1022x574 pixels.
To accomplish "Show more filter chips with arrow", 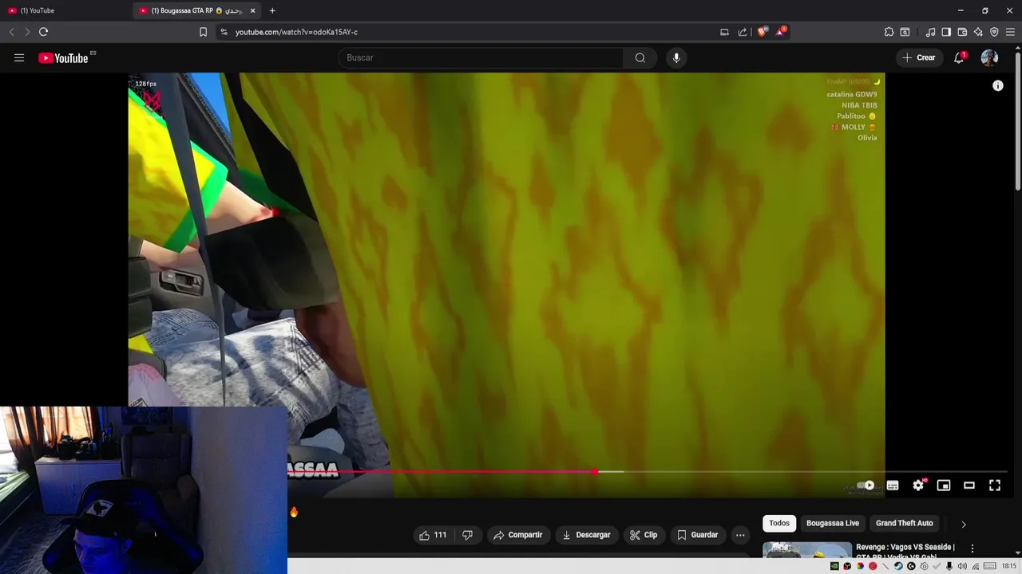I will coord(963,524).
